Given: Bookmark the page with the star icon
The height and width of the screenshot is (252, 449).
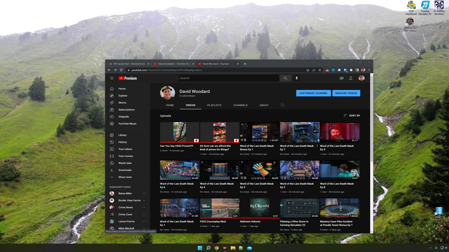Looking at the screenshot, I should [320, 70].
